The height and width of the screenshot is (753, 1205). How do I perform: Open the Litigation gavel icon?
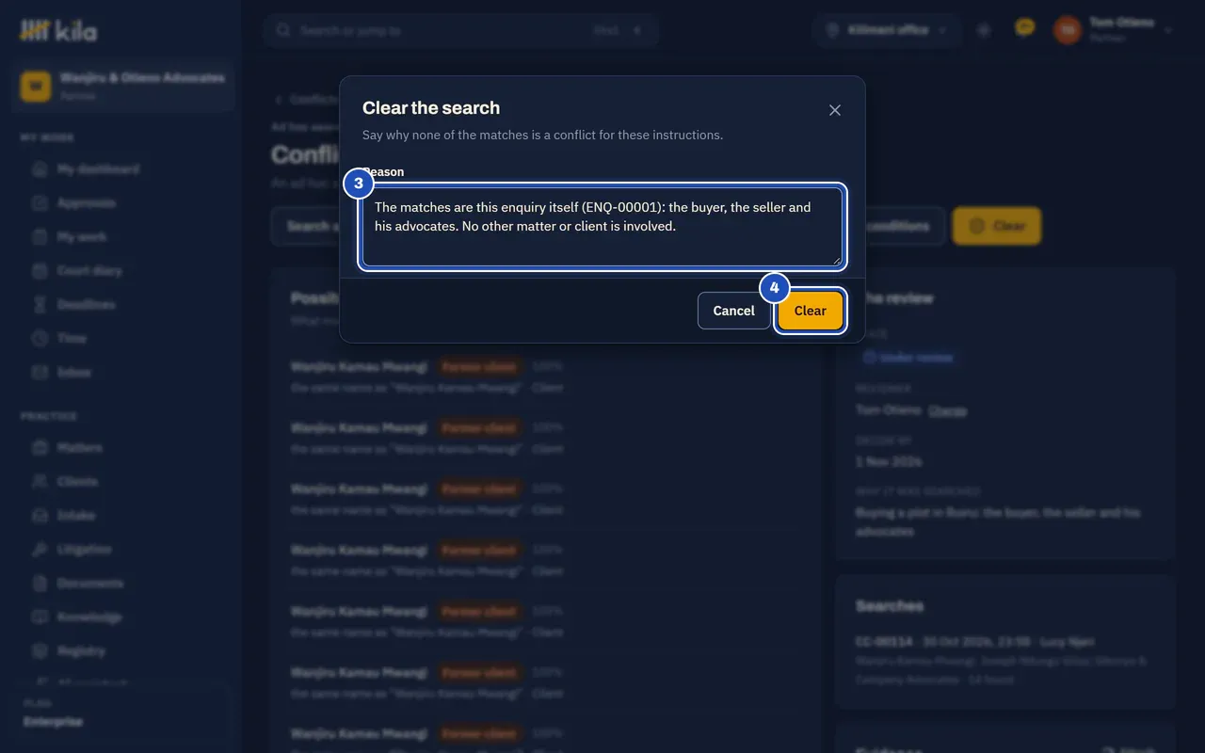click(40, 550)
